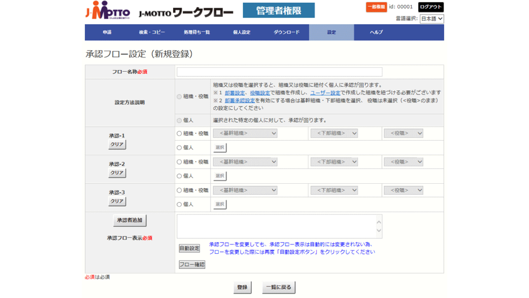Select 組織・役職 radio in 設定方法説明

point(179,97)
